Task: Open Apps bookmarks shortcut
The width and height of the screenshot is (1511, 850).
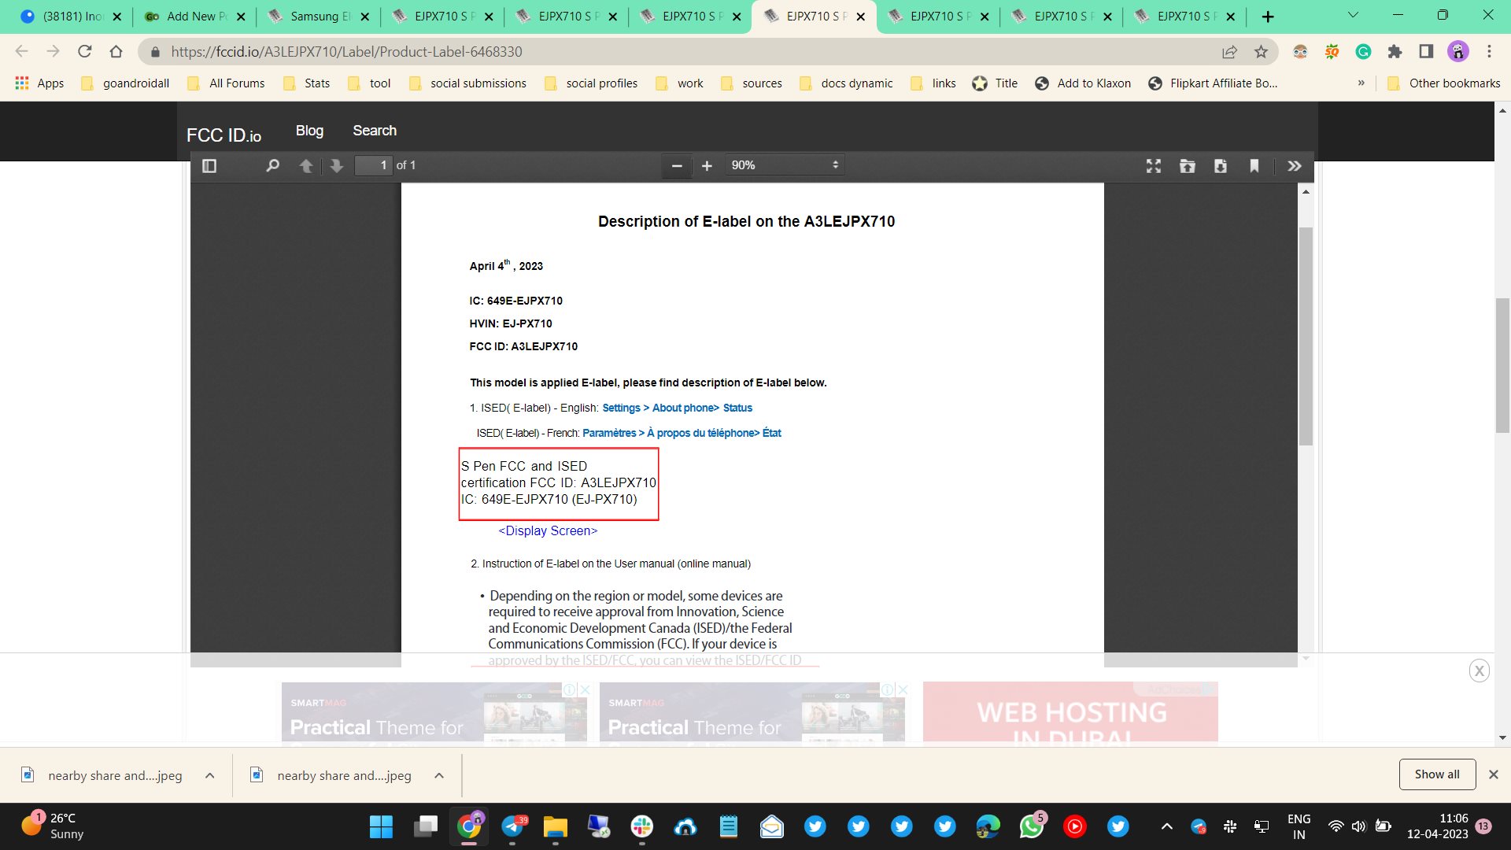Action: coord(39,83)
